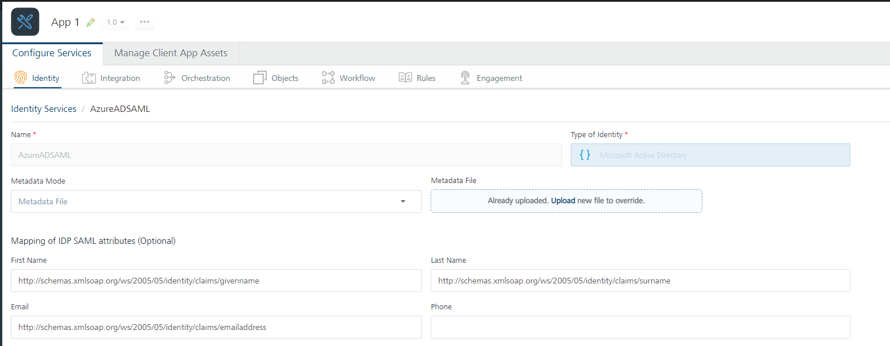
Task: Click the Integration puzzle icon
Action: (88, 78)
